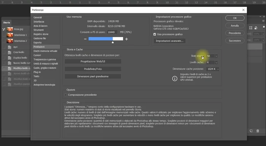
Task: Click the history brush source icon next to Rosa.jpg
Action: click(x=4, y=29)
